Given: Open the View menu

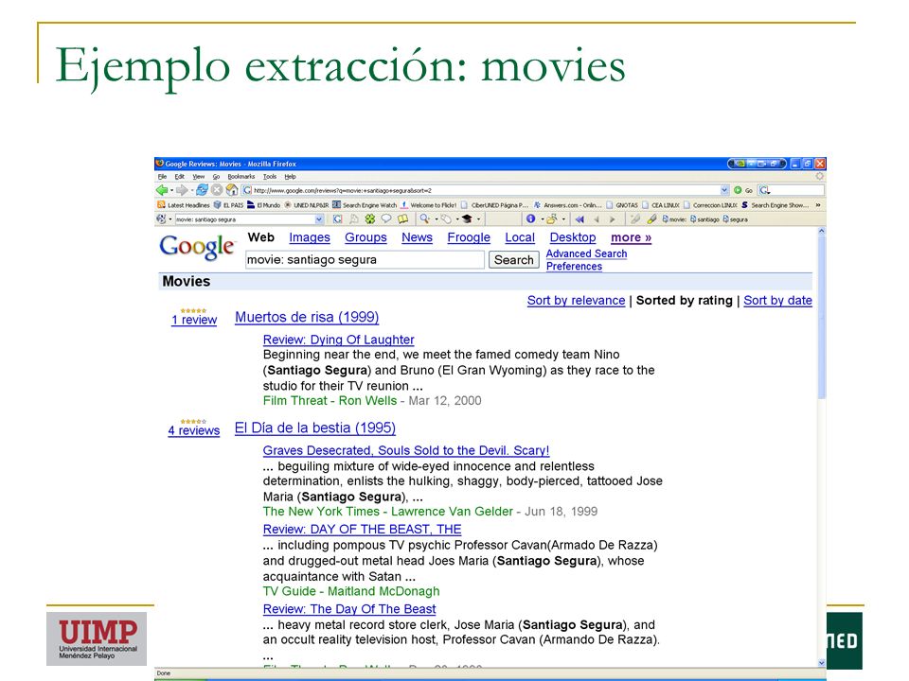Looking at the screenshot, I should coord(198,177).
